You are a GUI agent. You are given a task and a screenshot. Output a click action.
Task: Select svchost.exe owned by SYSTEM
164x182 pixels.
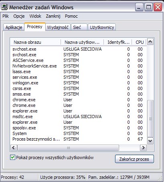pos(79,55)
